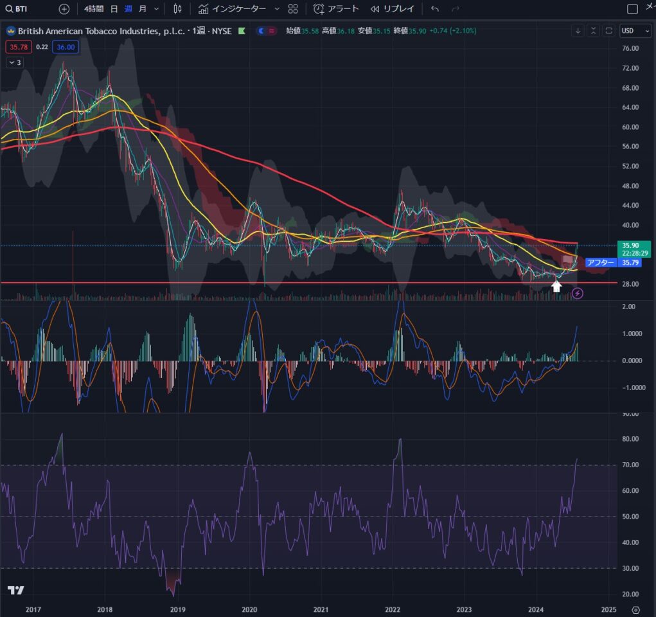Maximize the chart pane icon
This screenshot has height=617, width=656.
[608, 31]
